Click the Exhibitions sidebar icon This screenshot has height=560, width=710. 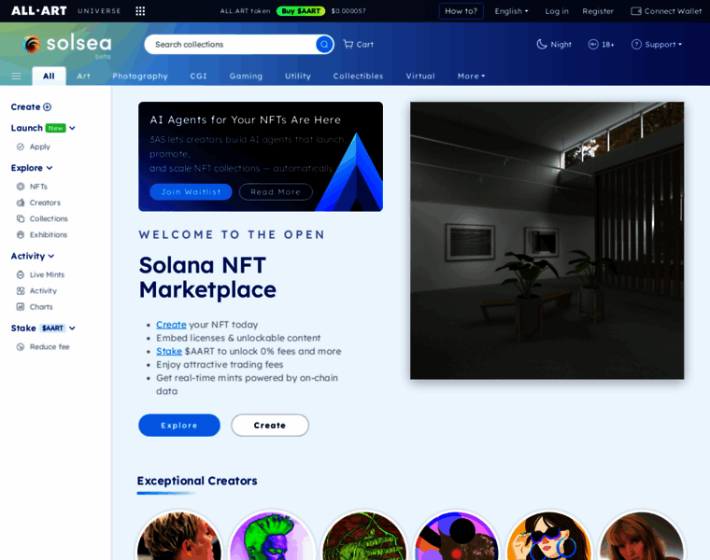(21, 235)
